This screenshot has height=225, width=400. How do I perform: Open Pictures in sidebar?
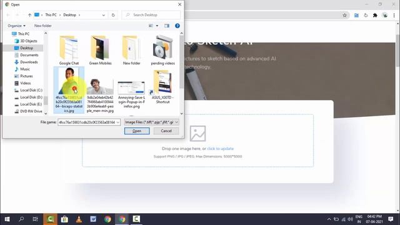tap(24, 76)
